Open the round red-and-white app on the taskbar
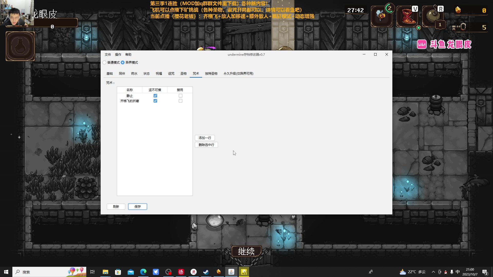 pos(194,272)
